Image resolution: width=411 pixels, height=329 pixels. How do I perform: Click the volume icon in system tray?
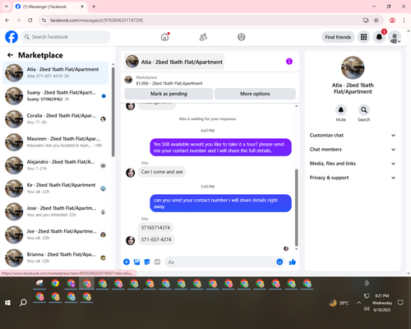pos(367,309)
